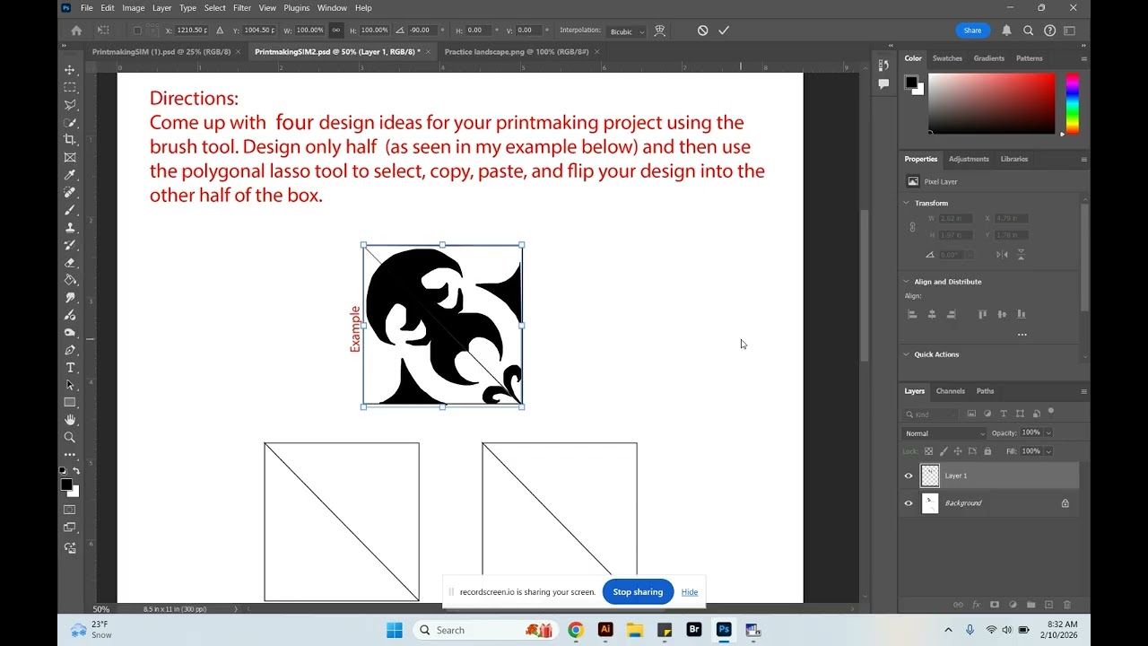This screenshot has width=1148, height=646.
Task: Hide the Background layer eye
Action: (x=909, y=503)
